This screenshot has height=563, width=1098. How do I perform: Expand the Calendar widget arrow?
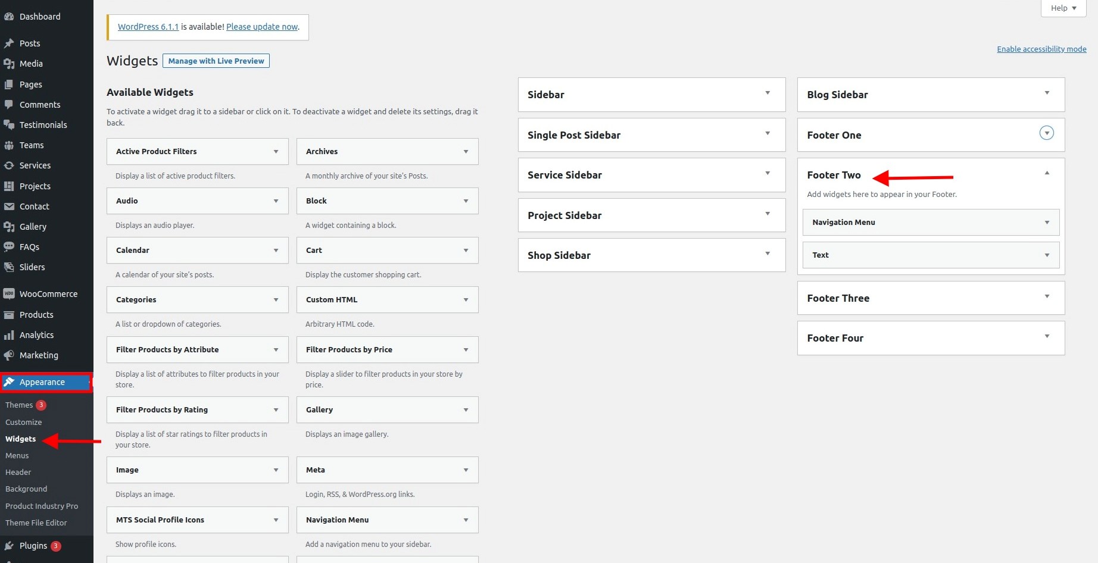click(x=276, y=251)
